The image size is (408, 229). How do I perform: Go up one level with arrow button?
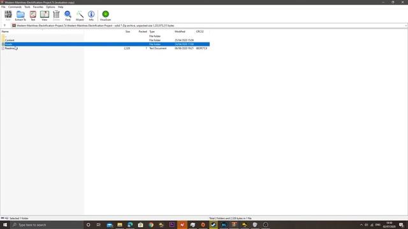pyautogui.click(x=4, y=25)
